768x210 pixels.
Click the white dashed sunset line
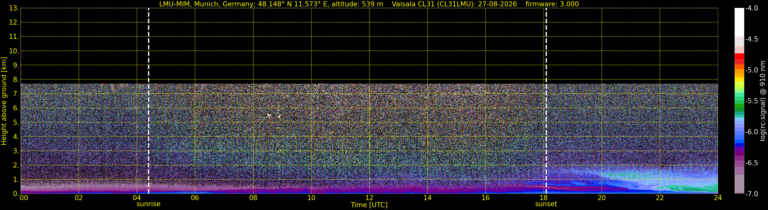coord(546,101)
